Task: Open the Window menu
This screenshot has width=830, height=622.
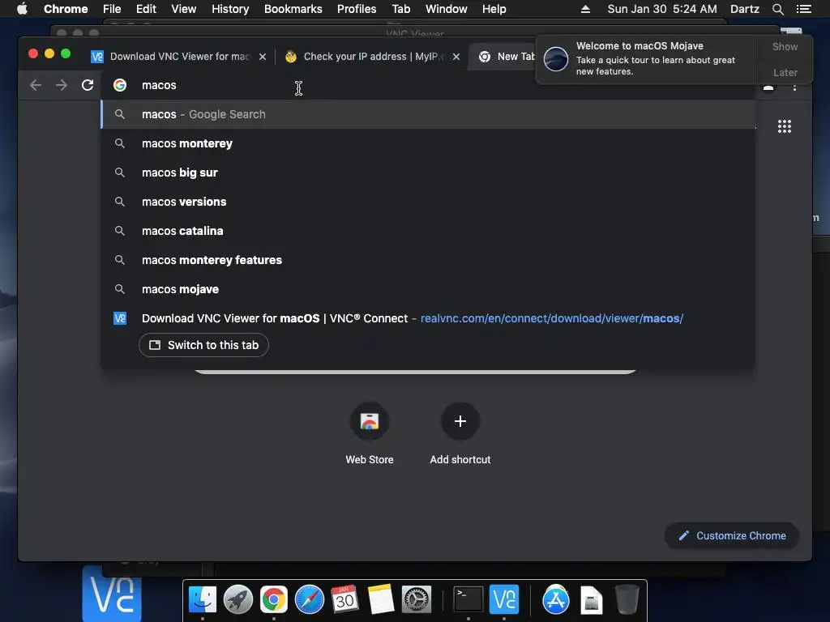Action: pos(447,9)
